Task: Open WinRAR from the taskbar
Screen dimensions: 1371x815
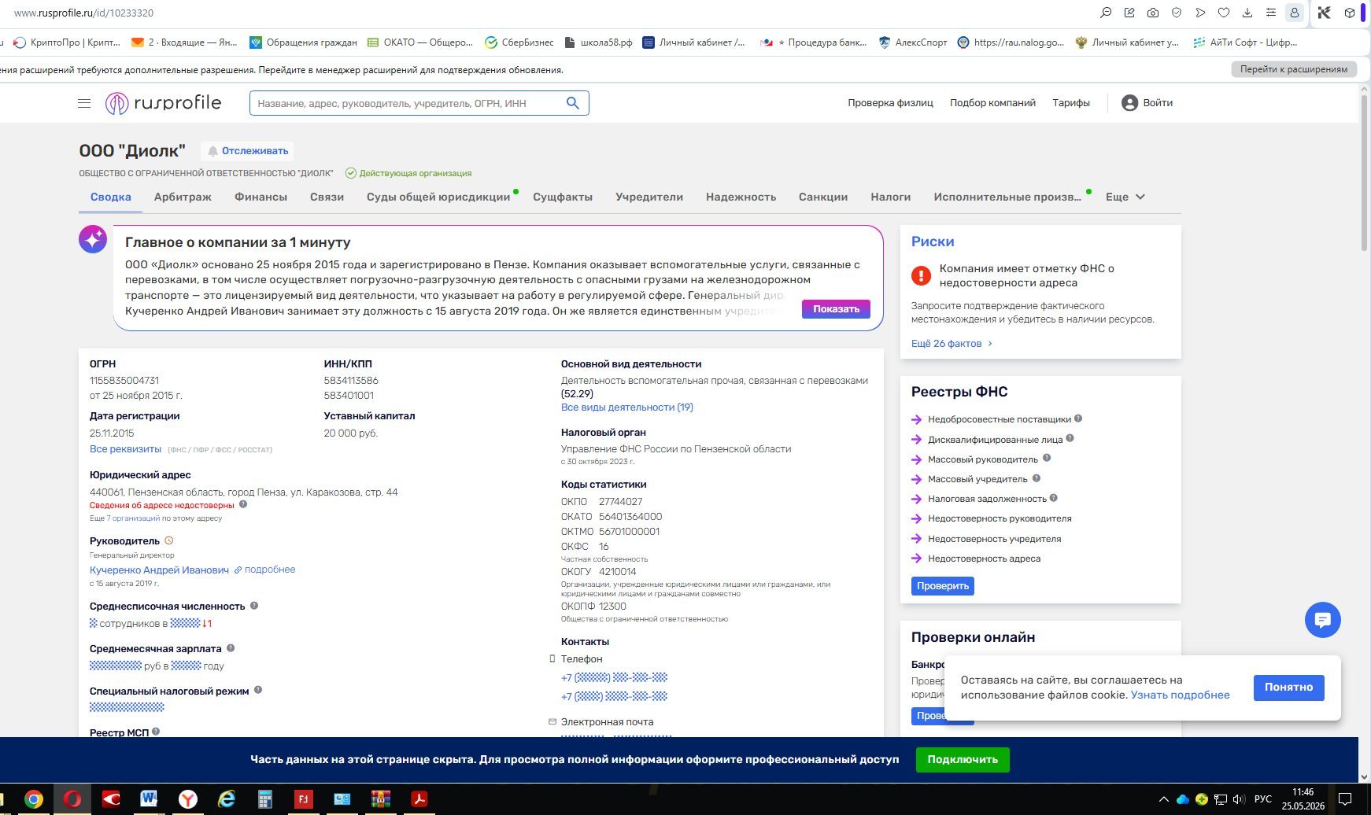Action: point(381,799)
